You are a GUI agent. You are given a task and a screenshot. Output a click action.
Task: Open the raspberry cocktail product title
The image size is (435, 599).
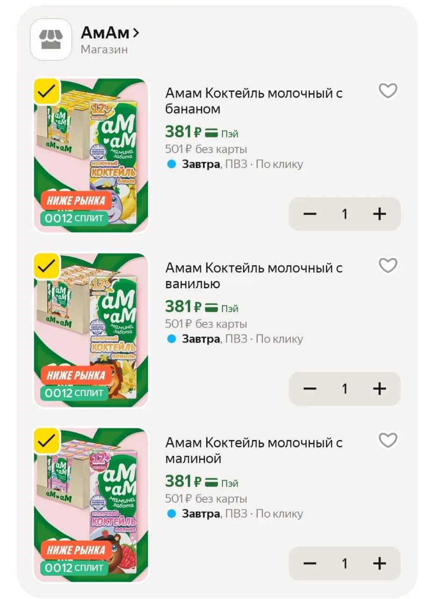(x=254, y=450)
